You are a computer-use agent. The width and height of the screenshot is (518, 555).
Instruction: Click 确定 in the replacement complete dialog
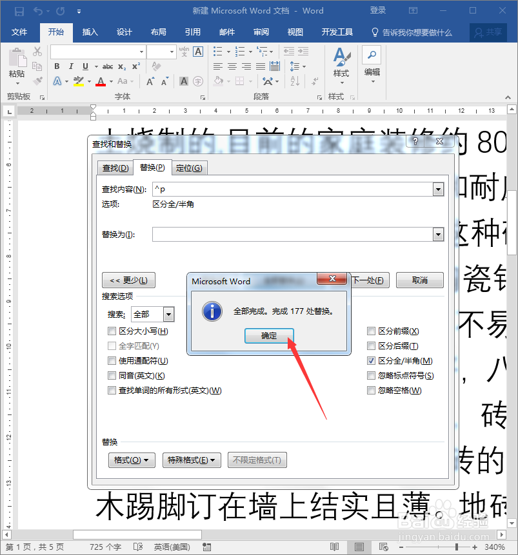(x=269, y=336)
